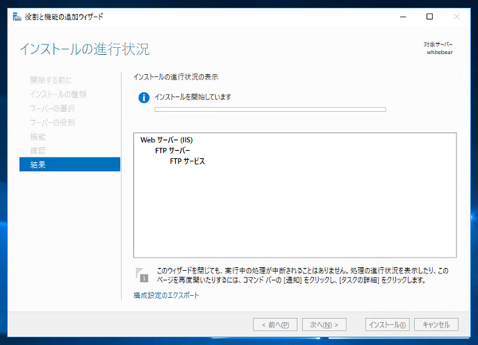Open the 構成設定のエクスポート link
Screen dimensions: 478x345
167,295
